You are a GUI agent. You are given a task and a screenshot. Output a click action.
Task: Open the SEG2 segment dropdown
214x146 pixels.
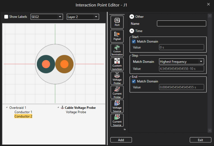47,17
